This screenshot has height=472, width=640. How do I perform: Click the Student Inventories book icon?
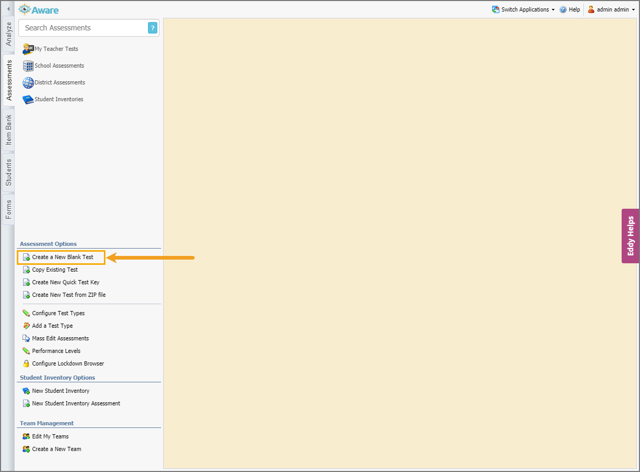pos(28,99)
